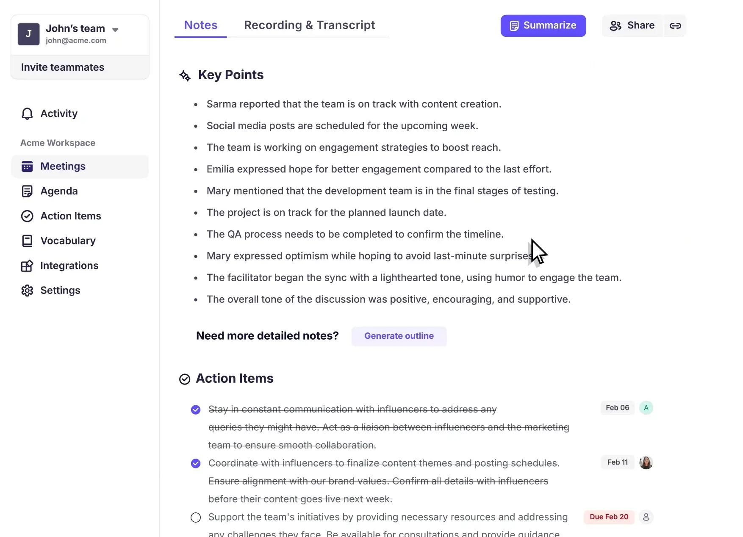Uncheck the coordinate with influencers task
Screen dimensions: 743x537
tap(195, 463)
